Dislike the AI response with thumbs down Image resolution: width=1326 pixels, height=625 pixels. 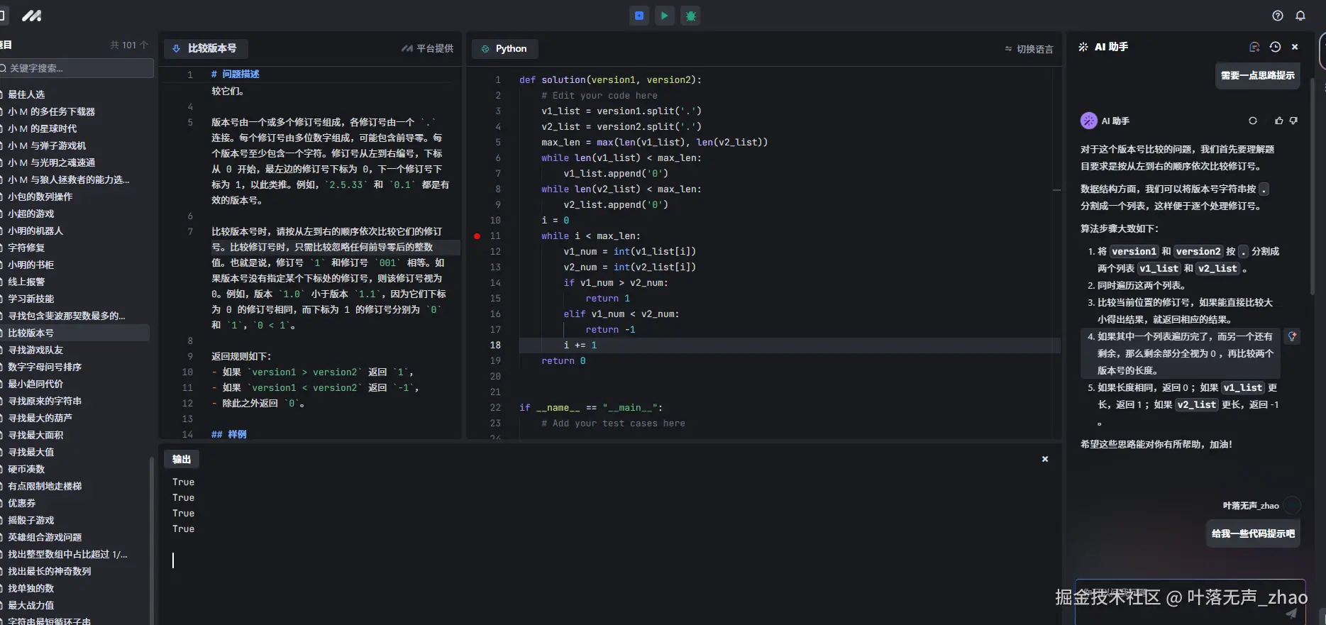1293,121
